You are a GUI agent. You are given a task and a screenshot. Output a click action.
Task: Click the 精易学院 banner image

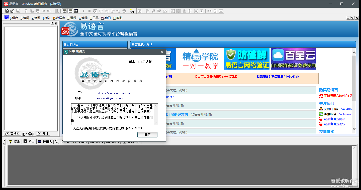click(200, 59)
